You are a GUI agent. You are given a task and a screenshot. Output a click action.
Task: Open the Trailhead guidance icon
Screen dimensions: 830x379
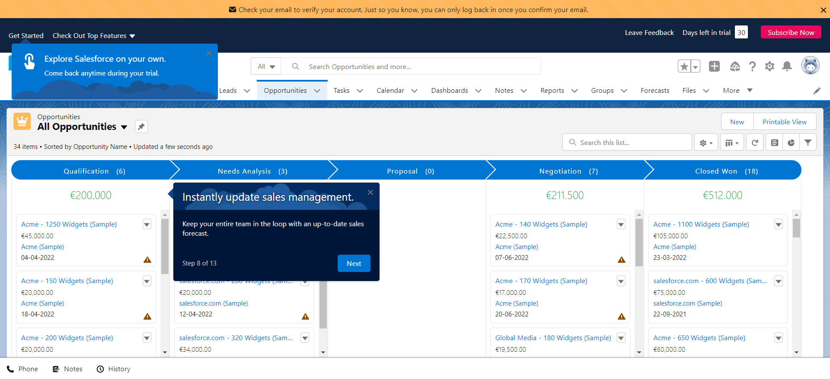click(x=735, y=66)
